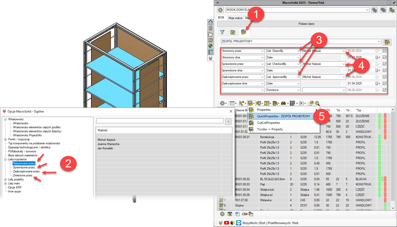Click the value input field in options dialog
This screenshot has width=397, height=227.
pyautogui.click(x=160, y=121)
